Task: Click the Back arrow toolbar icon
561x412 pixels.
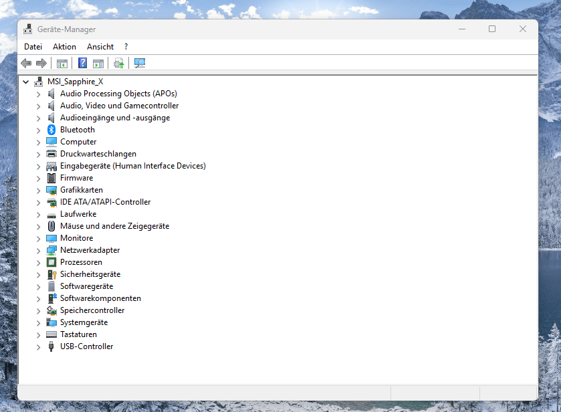Action: click(26, 64)
